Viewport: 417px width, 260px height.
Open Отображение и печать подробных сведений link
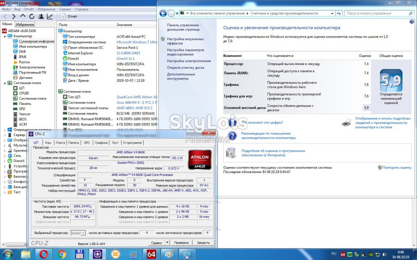coord(383,123)
